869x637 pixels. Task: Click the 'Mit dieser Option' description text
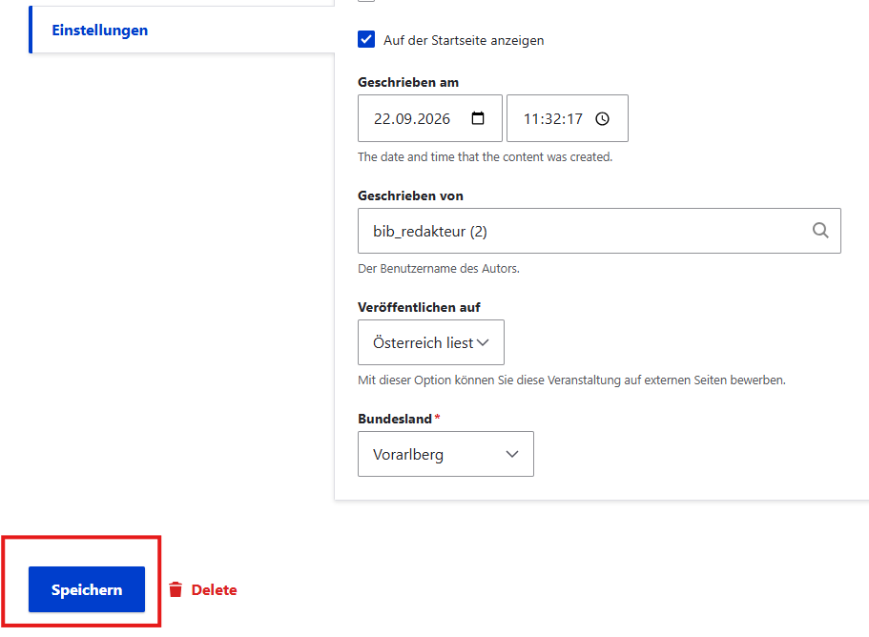(572, 380)
